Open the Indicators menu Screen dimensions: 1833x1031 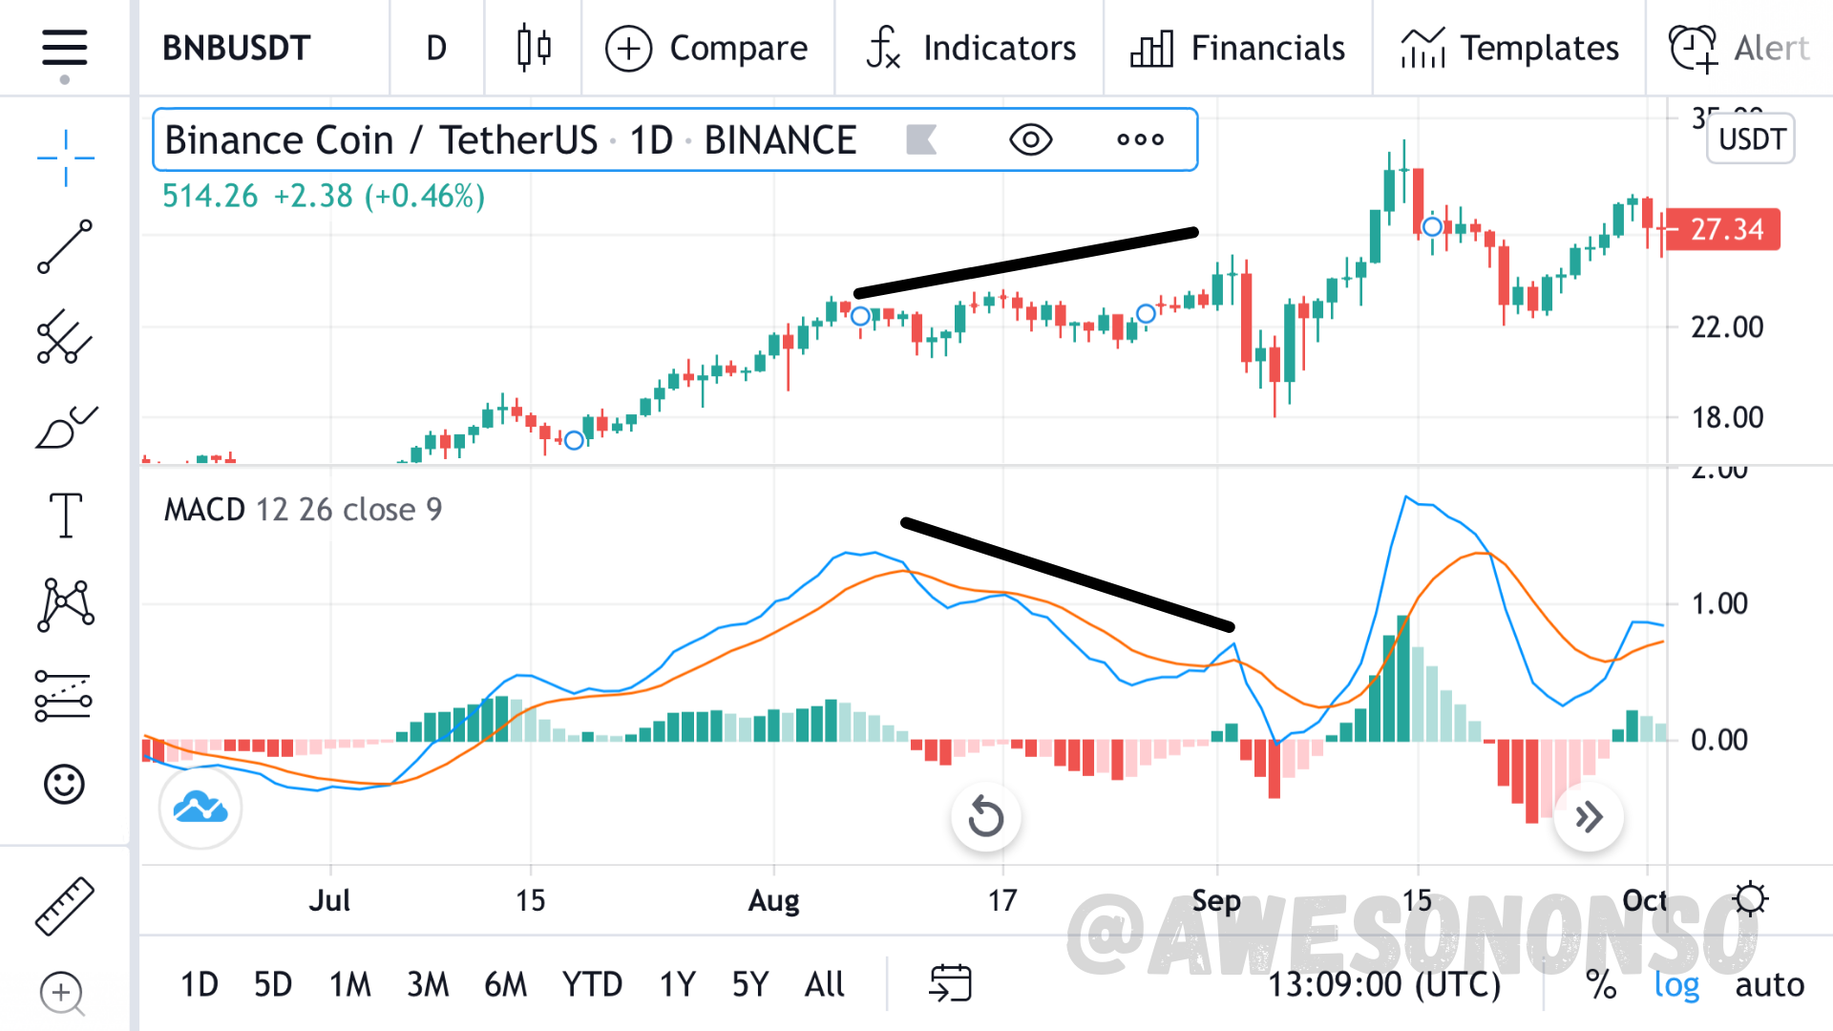tap(971, 48)
